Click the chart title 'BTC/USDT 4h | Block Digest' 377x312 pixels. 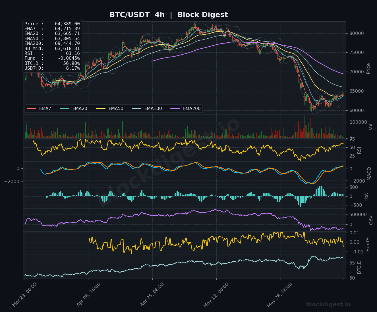coord(169,15)
